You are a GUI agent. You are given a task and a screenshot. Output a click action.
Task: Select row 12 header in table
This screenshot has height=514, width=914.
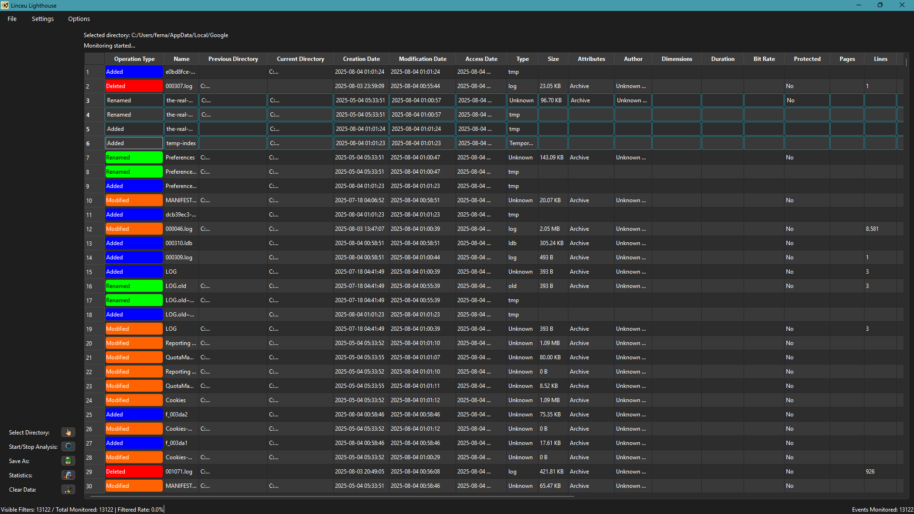pyautogui.click(x=94, y=229)
